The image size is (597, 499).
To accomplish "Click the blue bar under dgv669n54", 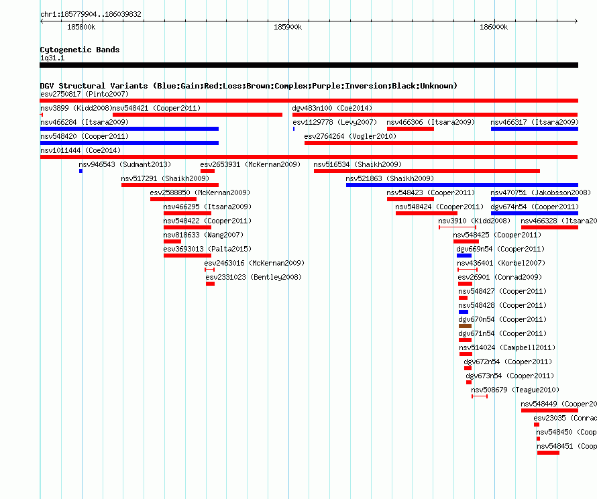I will [464, 256].
